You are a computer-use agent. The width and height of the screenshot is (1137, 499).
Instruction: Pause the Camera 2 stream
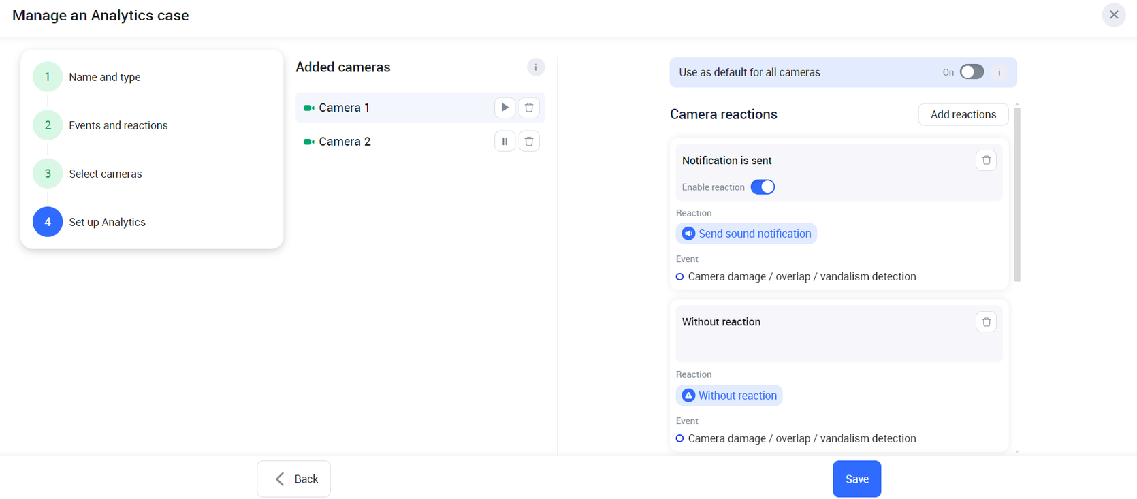[505, 142]
